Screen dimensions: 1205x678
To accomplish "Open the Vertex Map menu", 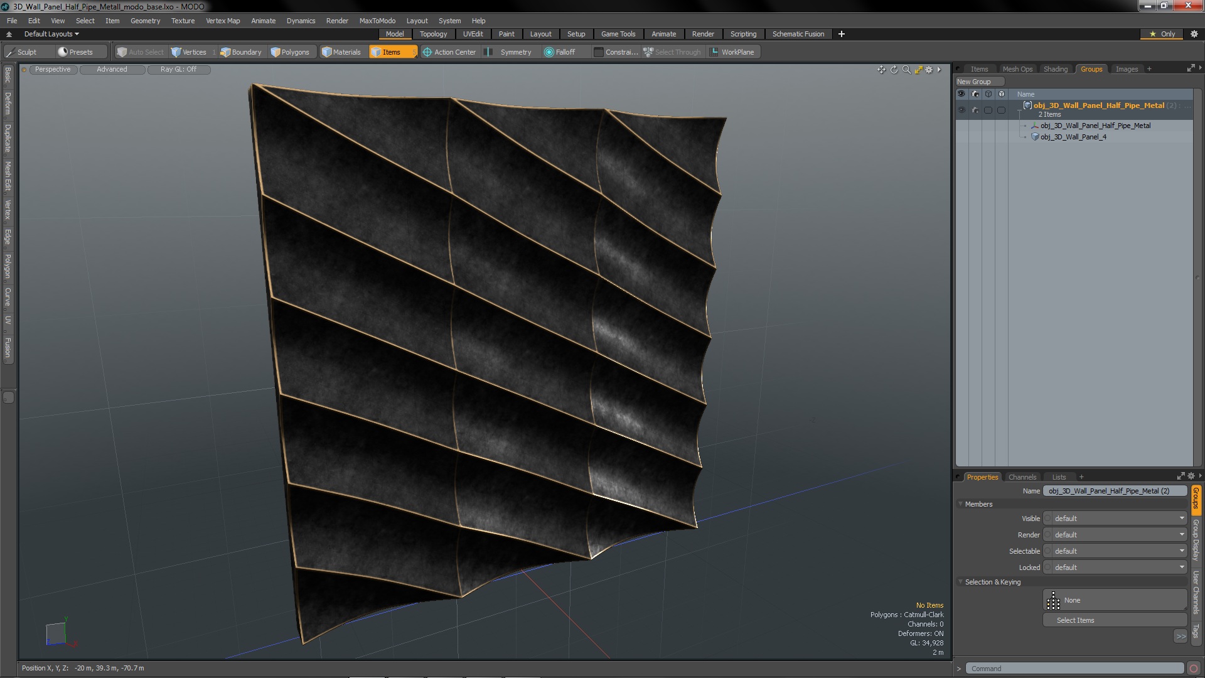I will (x=223, y=21).
